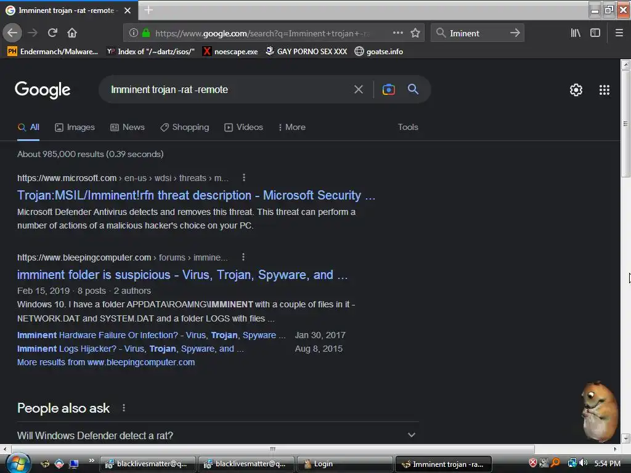Click vertical scrollbar up arrow
The height and width of the screenshot is (473, 631).
625,64
